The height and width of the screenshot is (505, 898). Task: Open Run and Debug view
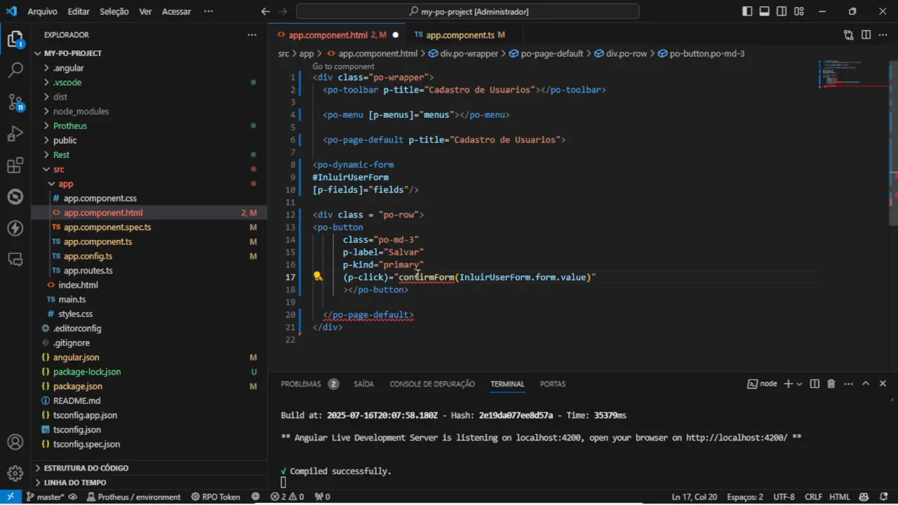(15, 134)
